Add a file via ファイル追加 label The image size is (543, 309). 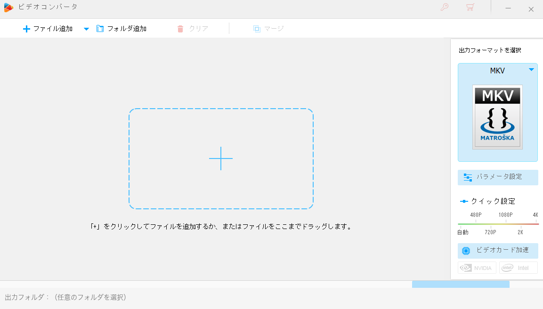coord(53,29)
